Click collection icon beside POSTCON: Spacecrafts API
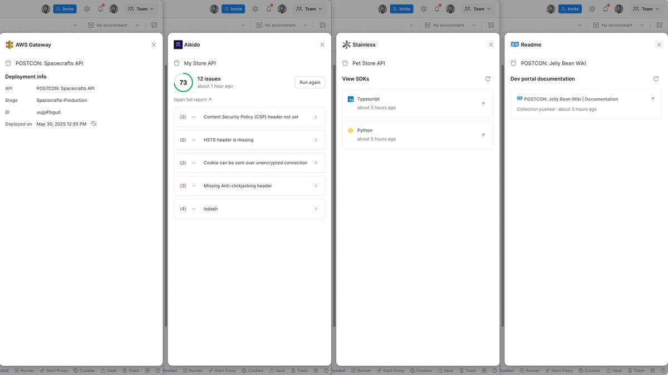 click(8, 63)
